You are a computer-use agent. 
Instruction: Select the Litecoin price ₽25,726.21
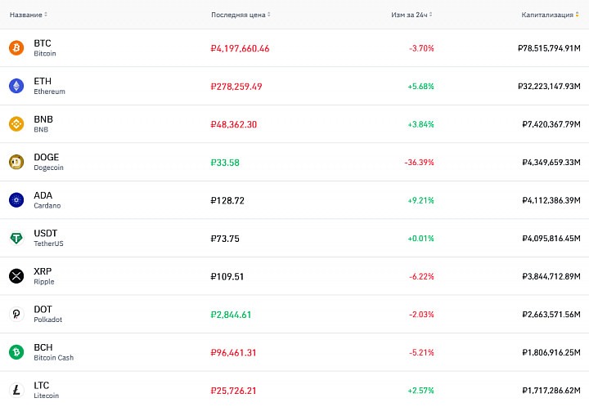(x=233, y=391)
